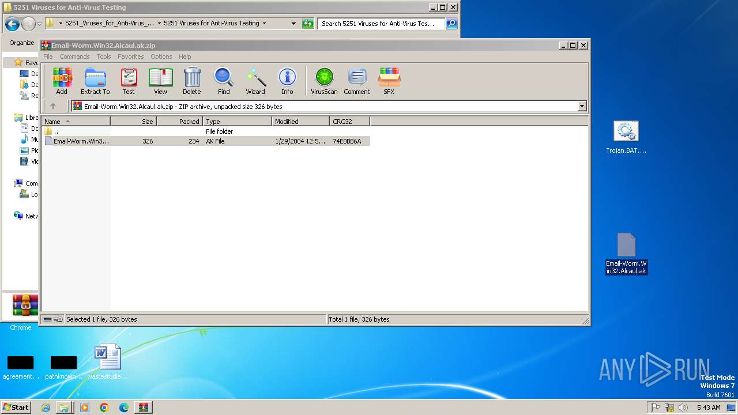Sort by the Size column header
738x415 pixels.
tap(134, 122)
